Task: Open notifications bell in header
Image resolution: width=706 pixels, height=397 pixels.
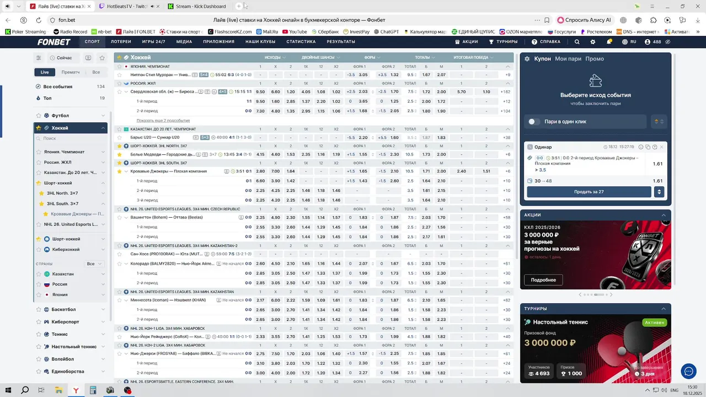Action: [609, 42]
